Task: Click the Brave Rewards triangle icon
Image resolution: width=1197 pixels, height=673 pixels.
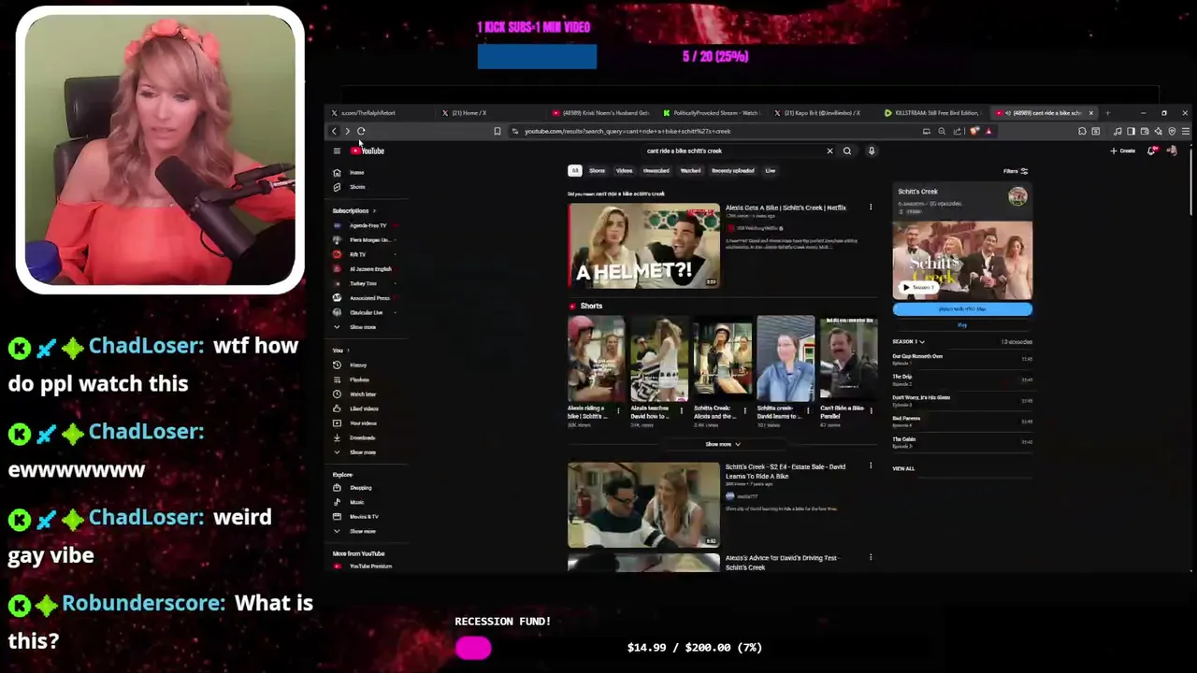Action: tap(988, 131)
